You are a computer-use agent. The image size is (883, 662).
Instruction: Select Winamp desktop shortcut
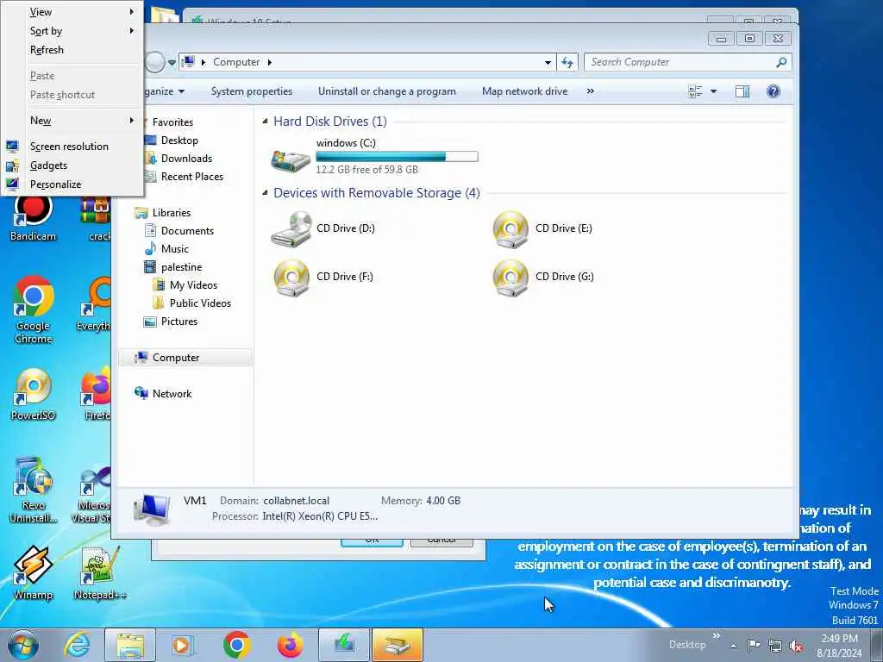pyautogui.click(x=34, y=573)
